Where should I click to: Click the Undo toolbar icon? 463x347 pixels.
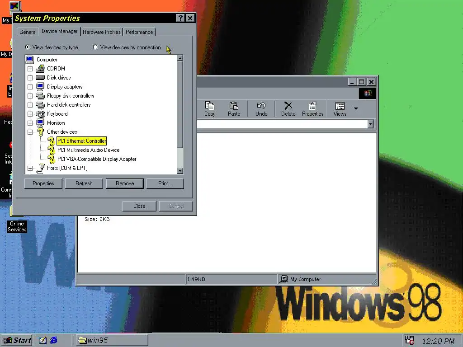[261, 109]
